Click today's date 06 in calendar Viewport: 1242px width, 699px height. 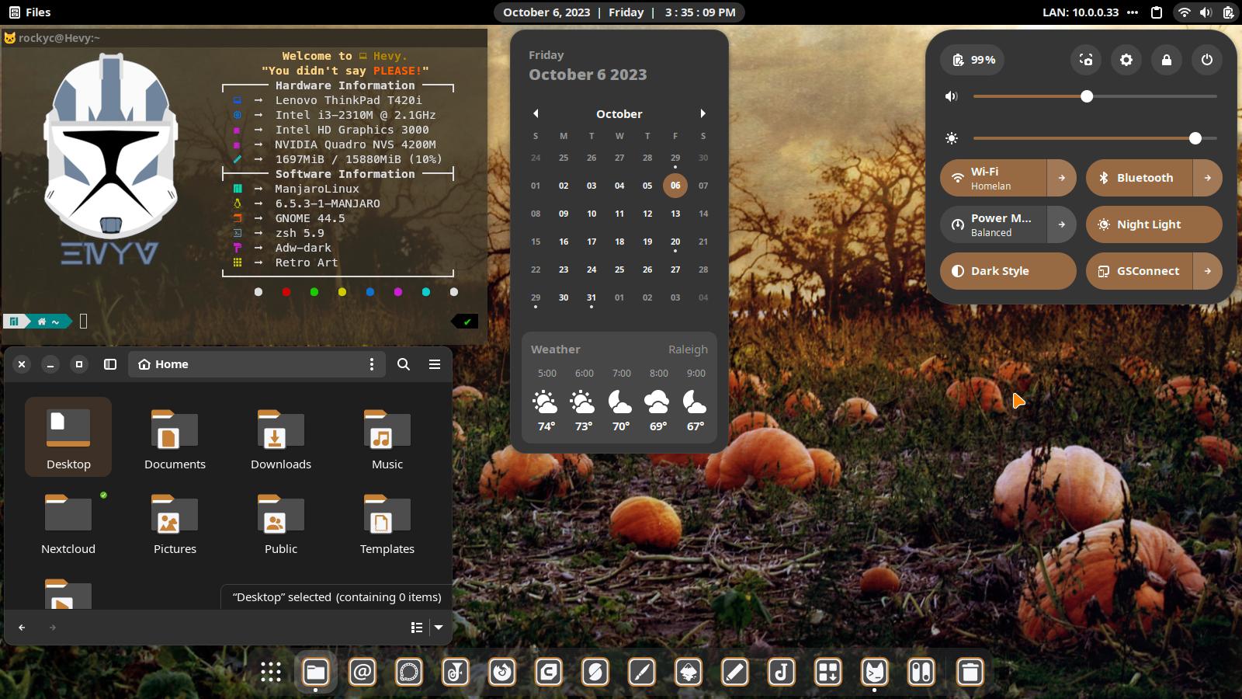675,186
